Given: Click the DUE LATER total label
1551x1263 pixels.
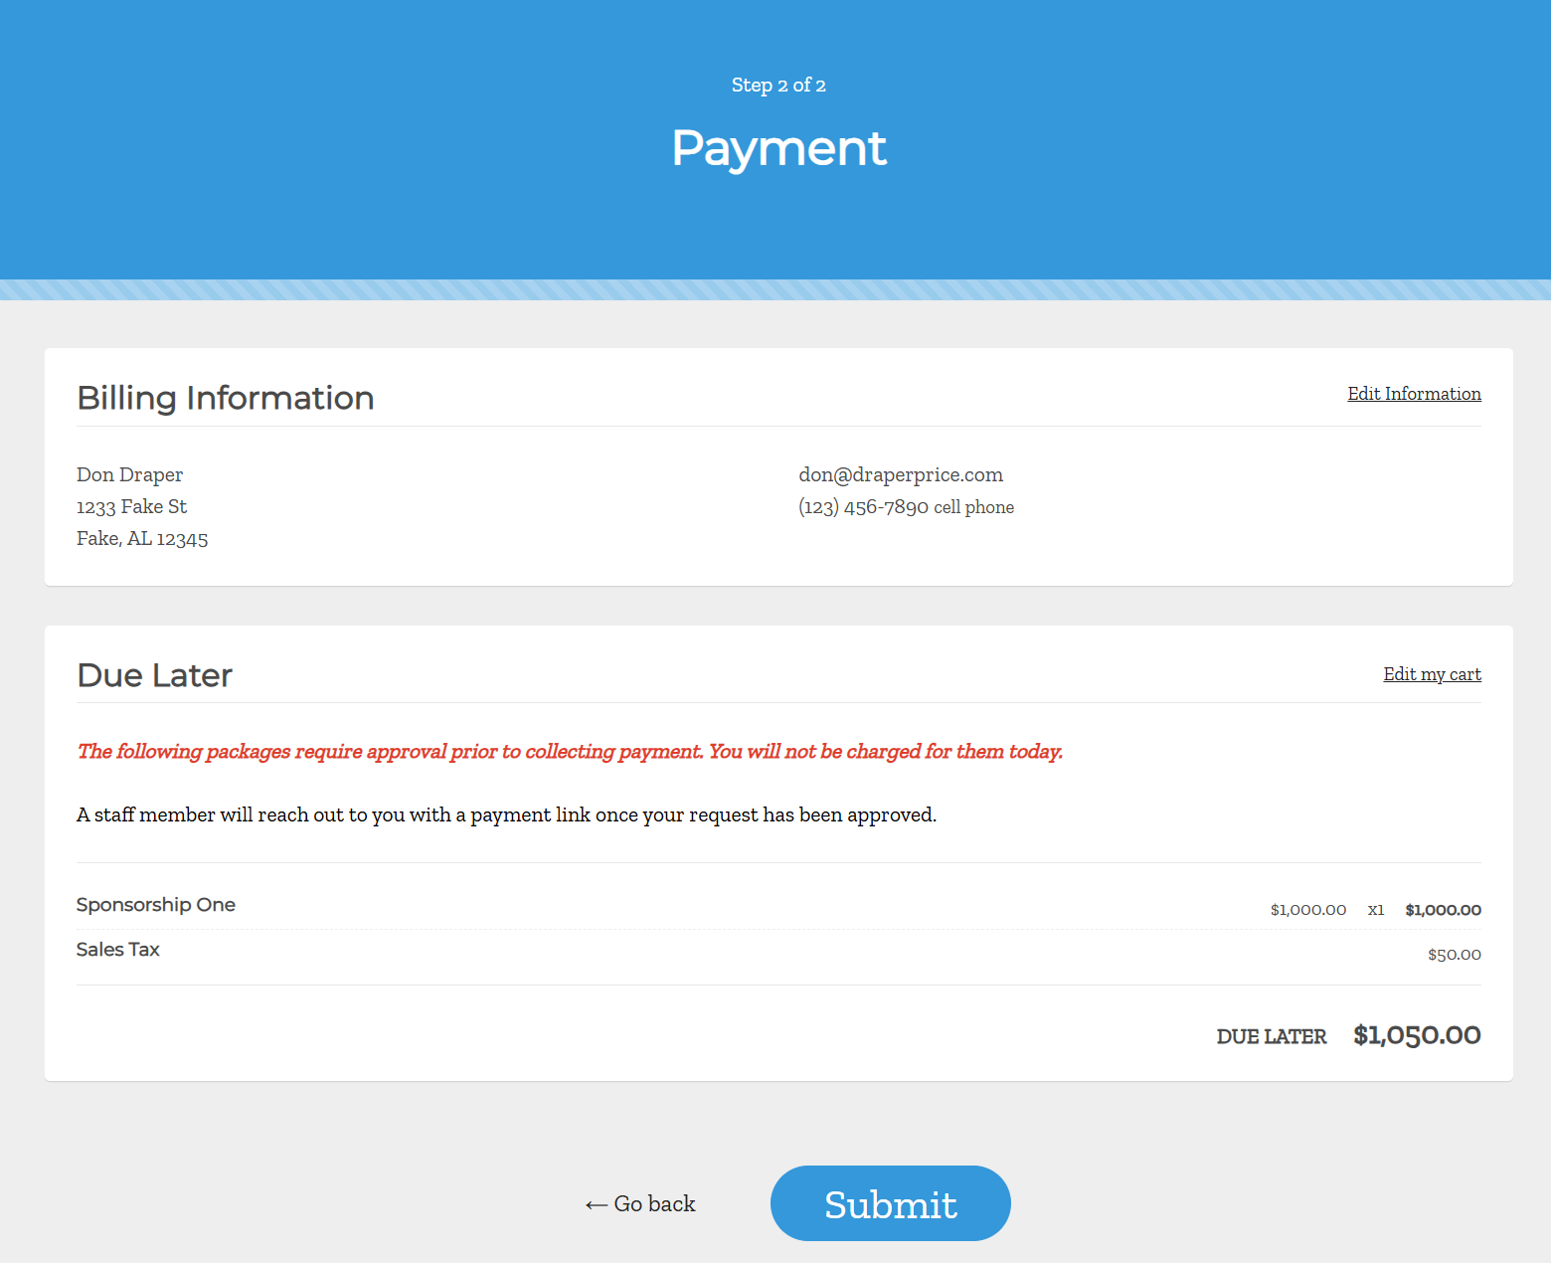Looking at the screenshot, I should tap(1272, 1036).
